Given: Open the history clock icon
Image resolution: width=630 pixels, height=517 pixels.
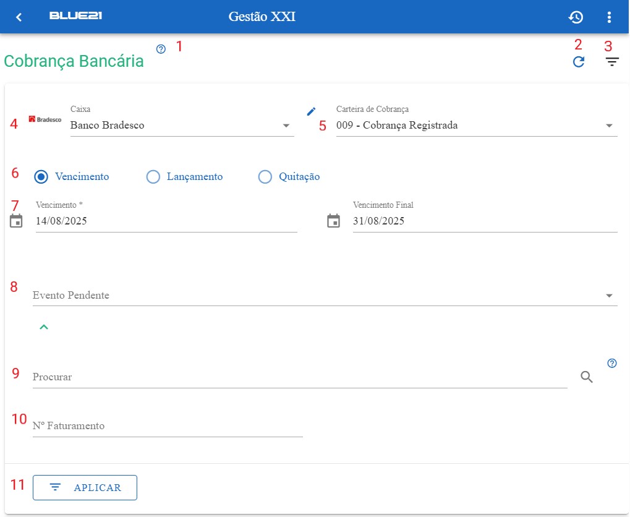Looking at the screenshot, I should 576,17.
